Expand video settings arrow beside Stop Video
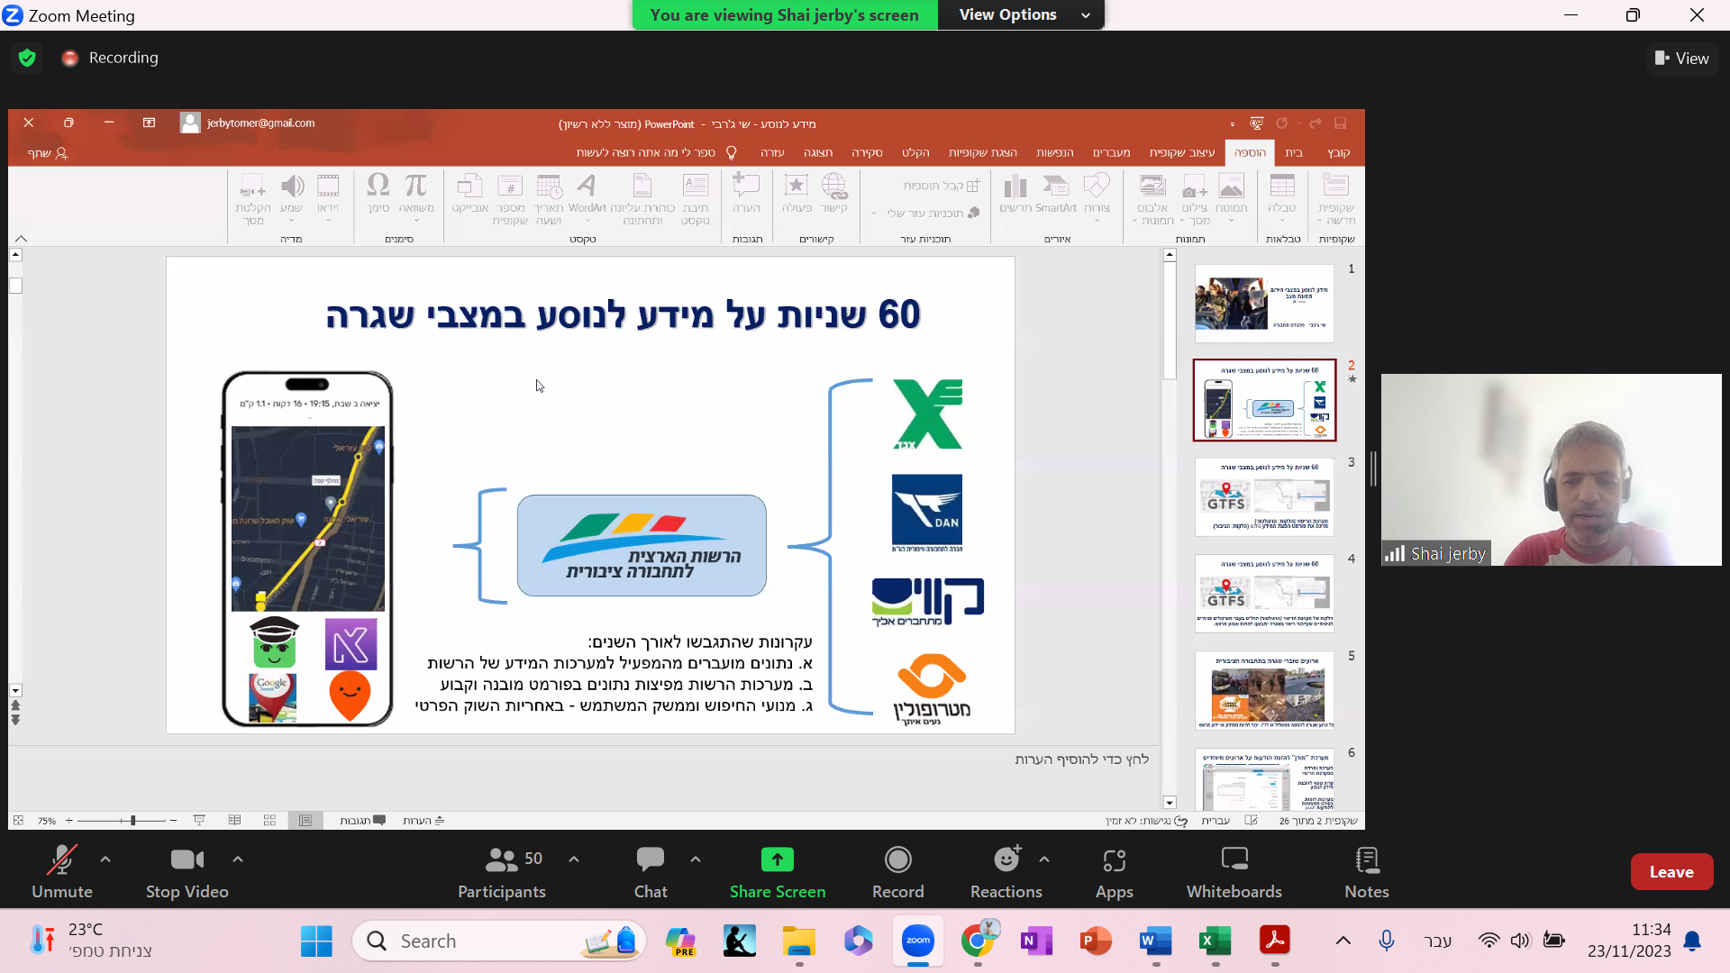 coord(238,859)
